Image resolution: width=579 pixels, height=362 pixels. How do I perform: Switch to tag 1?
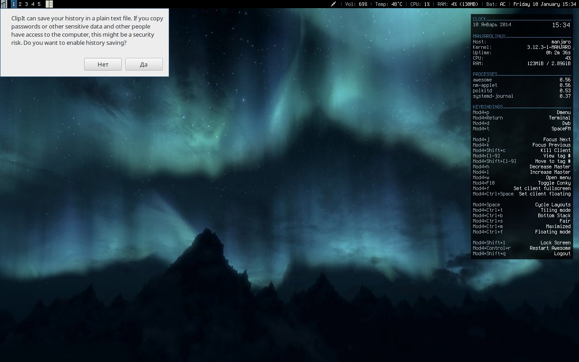click(x=14, y=4)
